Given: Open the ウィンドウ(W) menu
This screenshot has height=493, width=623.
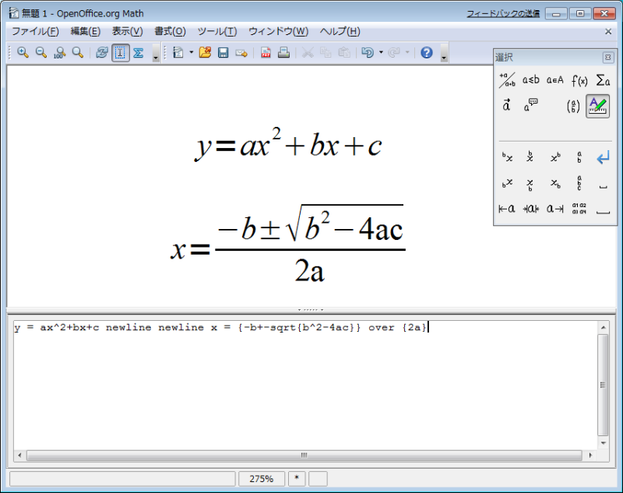Looking at the screenshot, I should coord(278,31).
